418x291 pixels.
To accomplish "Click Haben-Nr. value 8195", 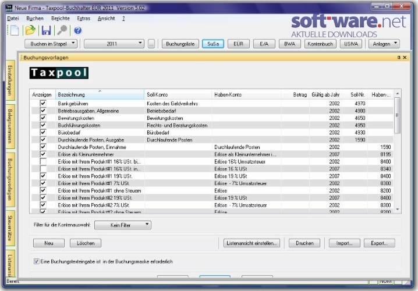I will [x=385, y=154].
